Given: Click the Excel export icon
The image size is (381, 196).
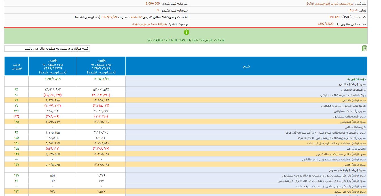Looking at the screenshot, I should click(364, 49).
